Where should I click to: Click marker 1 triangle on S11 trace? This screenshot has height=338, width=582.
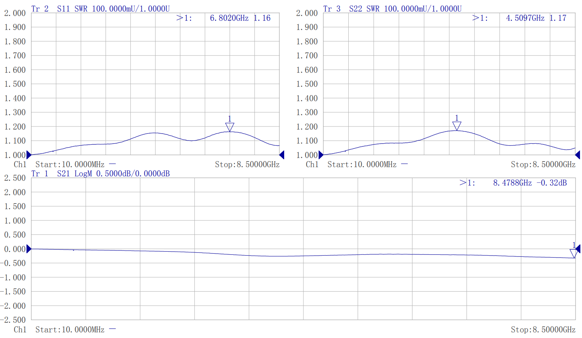pos(230,127)
